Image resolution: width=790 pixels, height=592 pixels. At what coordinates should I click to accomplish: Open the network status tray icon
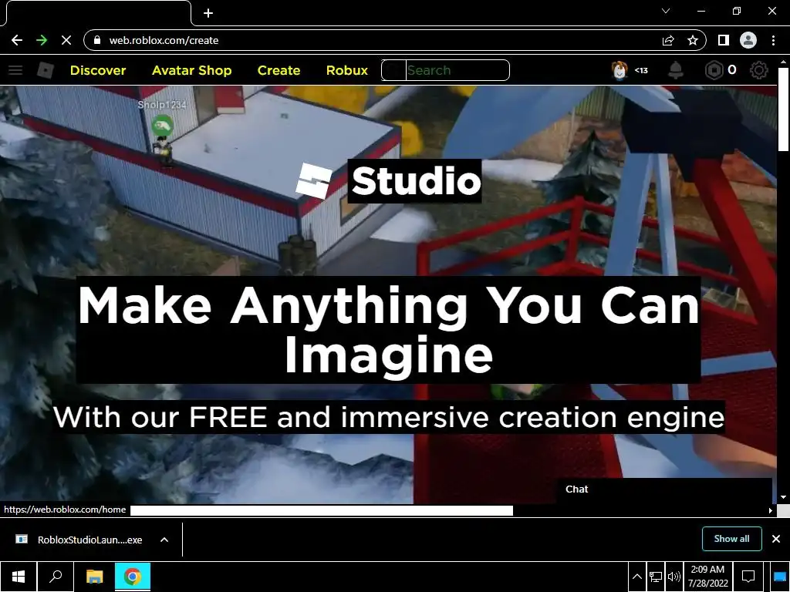tap(656, 577)
